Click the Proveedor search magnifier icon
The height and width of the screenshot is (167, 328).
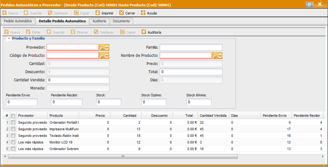(x=102, y=47)
